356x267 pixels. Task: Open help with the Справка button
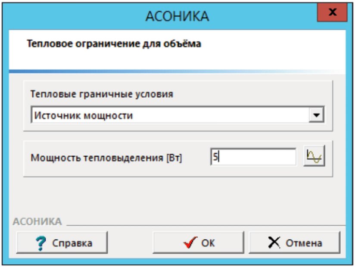point(62,242)
